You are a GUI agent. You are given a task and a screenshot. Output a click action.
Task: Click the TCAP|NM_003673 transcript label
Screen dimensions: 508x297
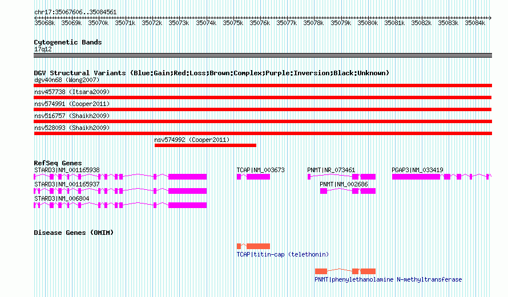pyautogui.click(x=260, y=170)
